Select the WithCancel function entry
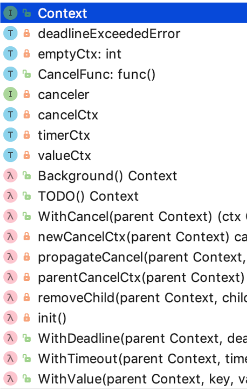The width and height of the screenshot is (247, 389). coord(123,216)
